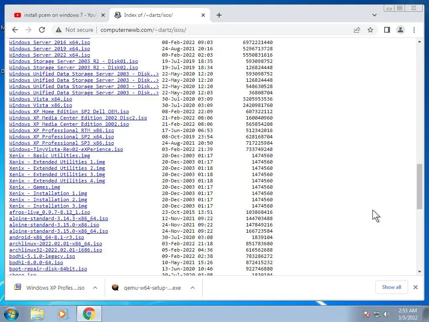Viewport: 429px width, 322px height.
Task: Close the downloads bar
Action: tap(415, 287)
